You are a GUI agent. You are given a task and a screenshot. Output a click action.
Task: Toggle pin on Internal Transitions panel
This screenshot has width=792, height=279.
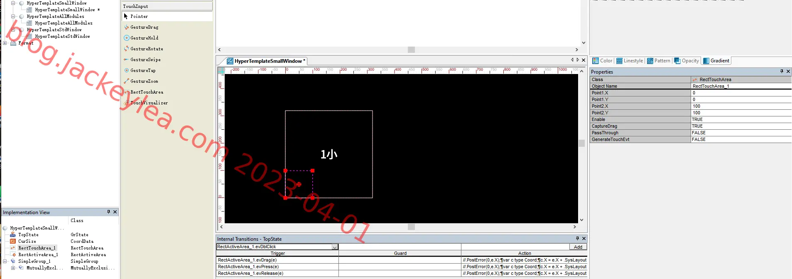577,239
